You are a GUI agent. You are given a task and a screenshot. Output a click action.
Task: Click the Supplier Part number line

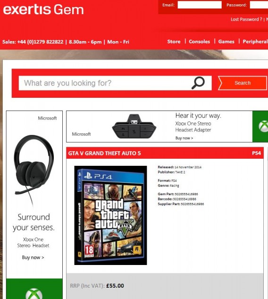[x=181, y=204]
